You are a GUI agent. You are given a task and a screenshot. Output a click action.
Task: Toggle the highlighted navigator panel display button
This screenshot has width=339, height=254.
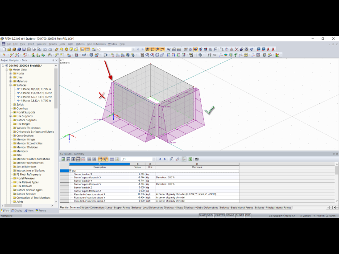click(x=83, y=49)
